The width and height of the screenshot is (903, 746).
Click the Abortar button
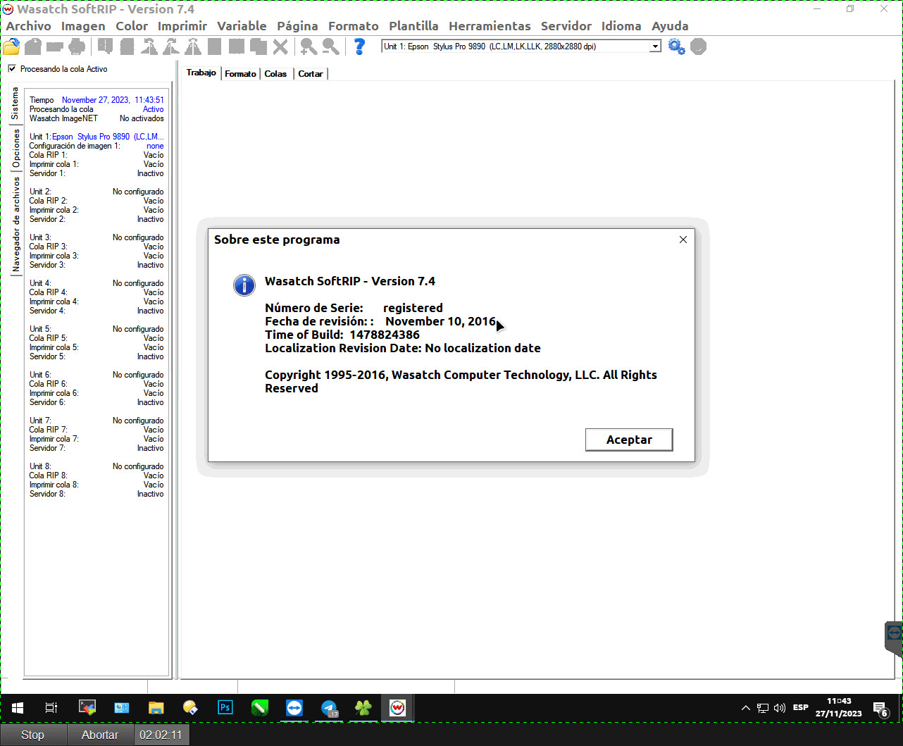100,735
